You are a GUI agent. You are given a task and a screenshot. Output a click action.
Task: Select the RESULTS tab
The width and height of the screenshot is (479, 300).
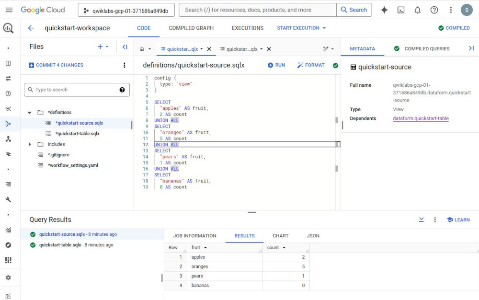[x=244, y=236]
